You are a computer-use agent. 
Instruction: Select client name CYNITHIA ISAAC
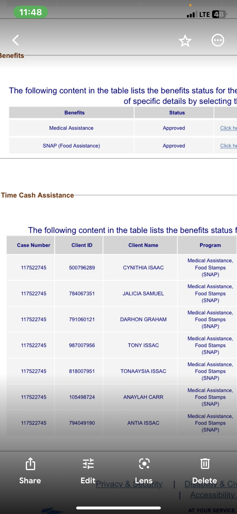pyautogui.click(x=143, y=268)
